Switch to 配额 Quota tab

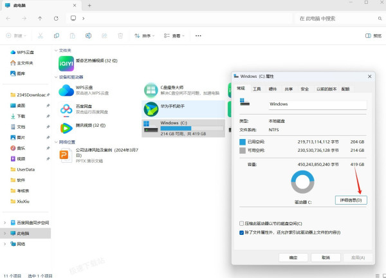pos(345,89)
